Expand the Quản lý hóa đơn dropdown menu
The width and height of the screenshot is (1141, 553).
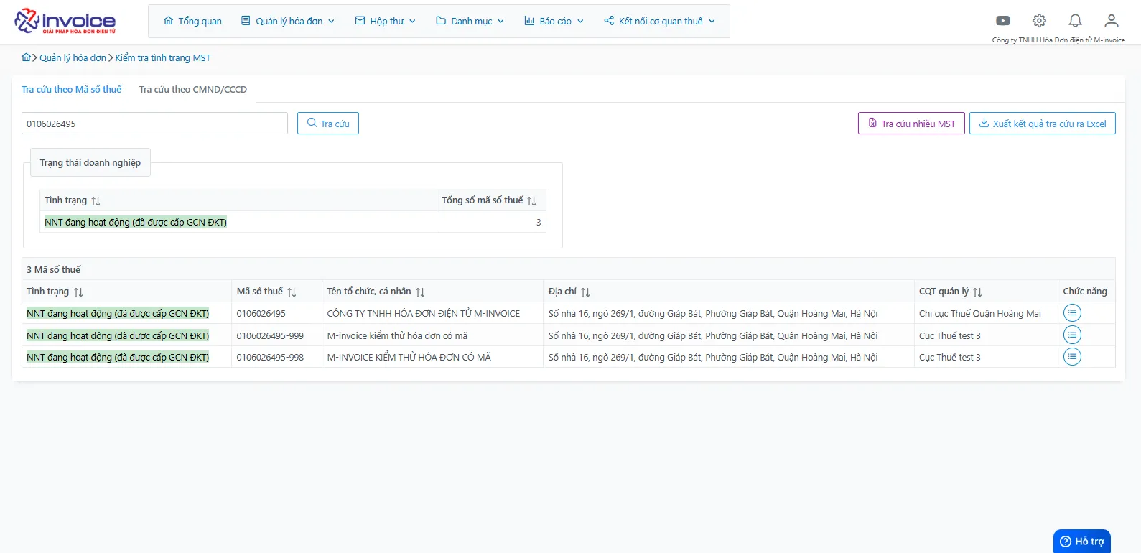(x=288, y=21)
